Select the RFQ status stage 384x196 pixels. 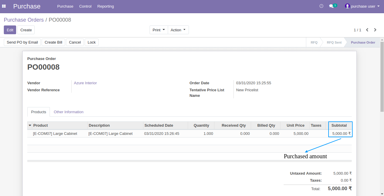[x=314, y=42]
